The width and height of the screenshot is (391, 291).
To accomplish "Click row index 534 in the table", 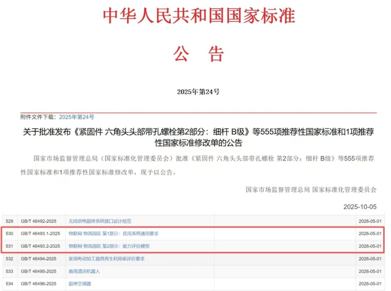I will 9,284.
